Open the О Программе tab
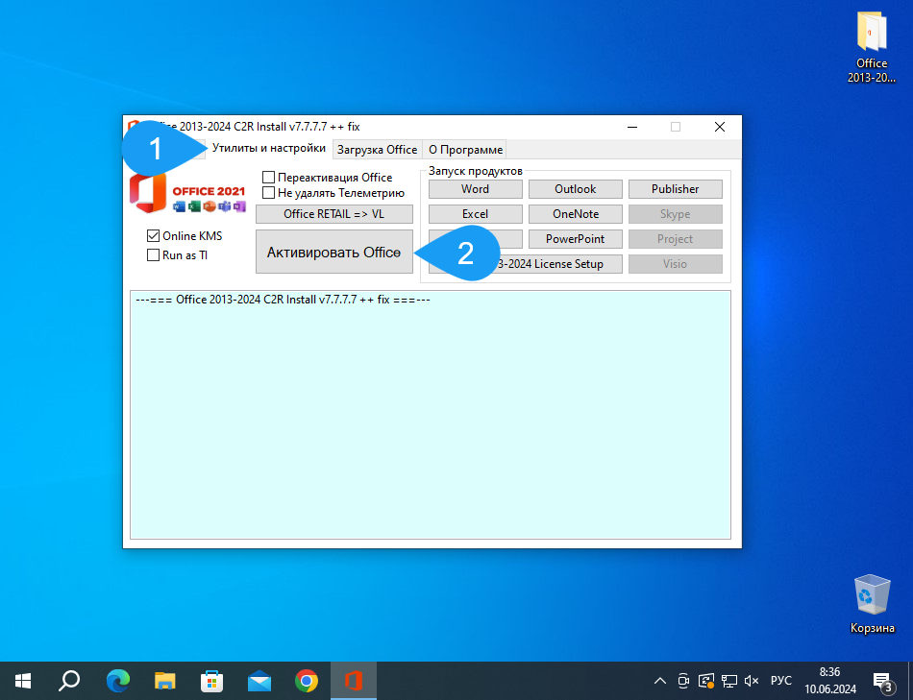 point(465,150)
